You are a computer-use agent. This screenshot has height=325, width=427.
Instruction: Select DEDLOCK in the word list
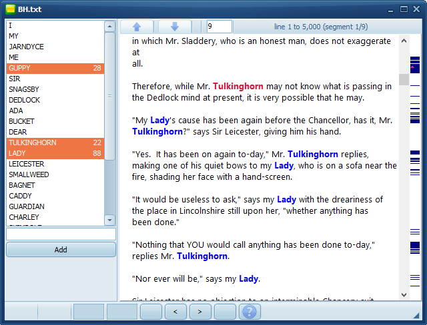pos(55,100)
